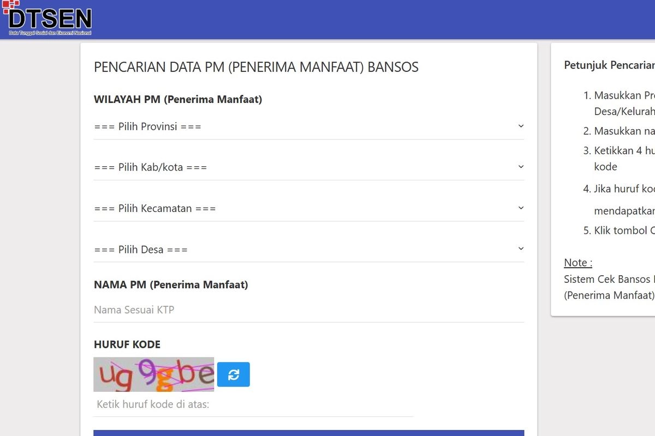Click the chevron arrow on Pilih Desa
The height and width of the screenshot is (436, 655).
coord(520,249)
